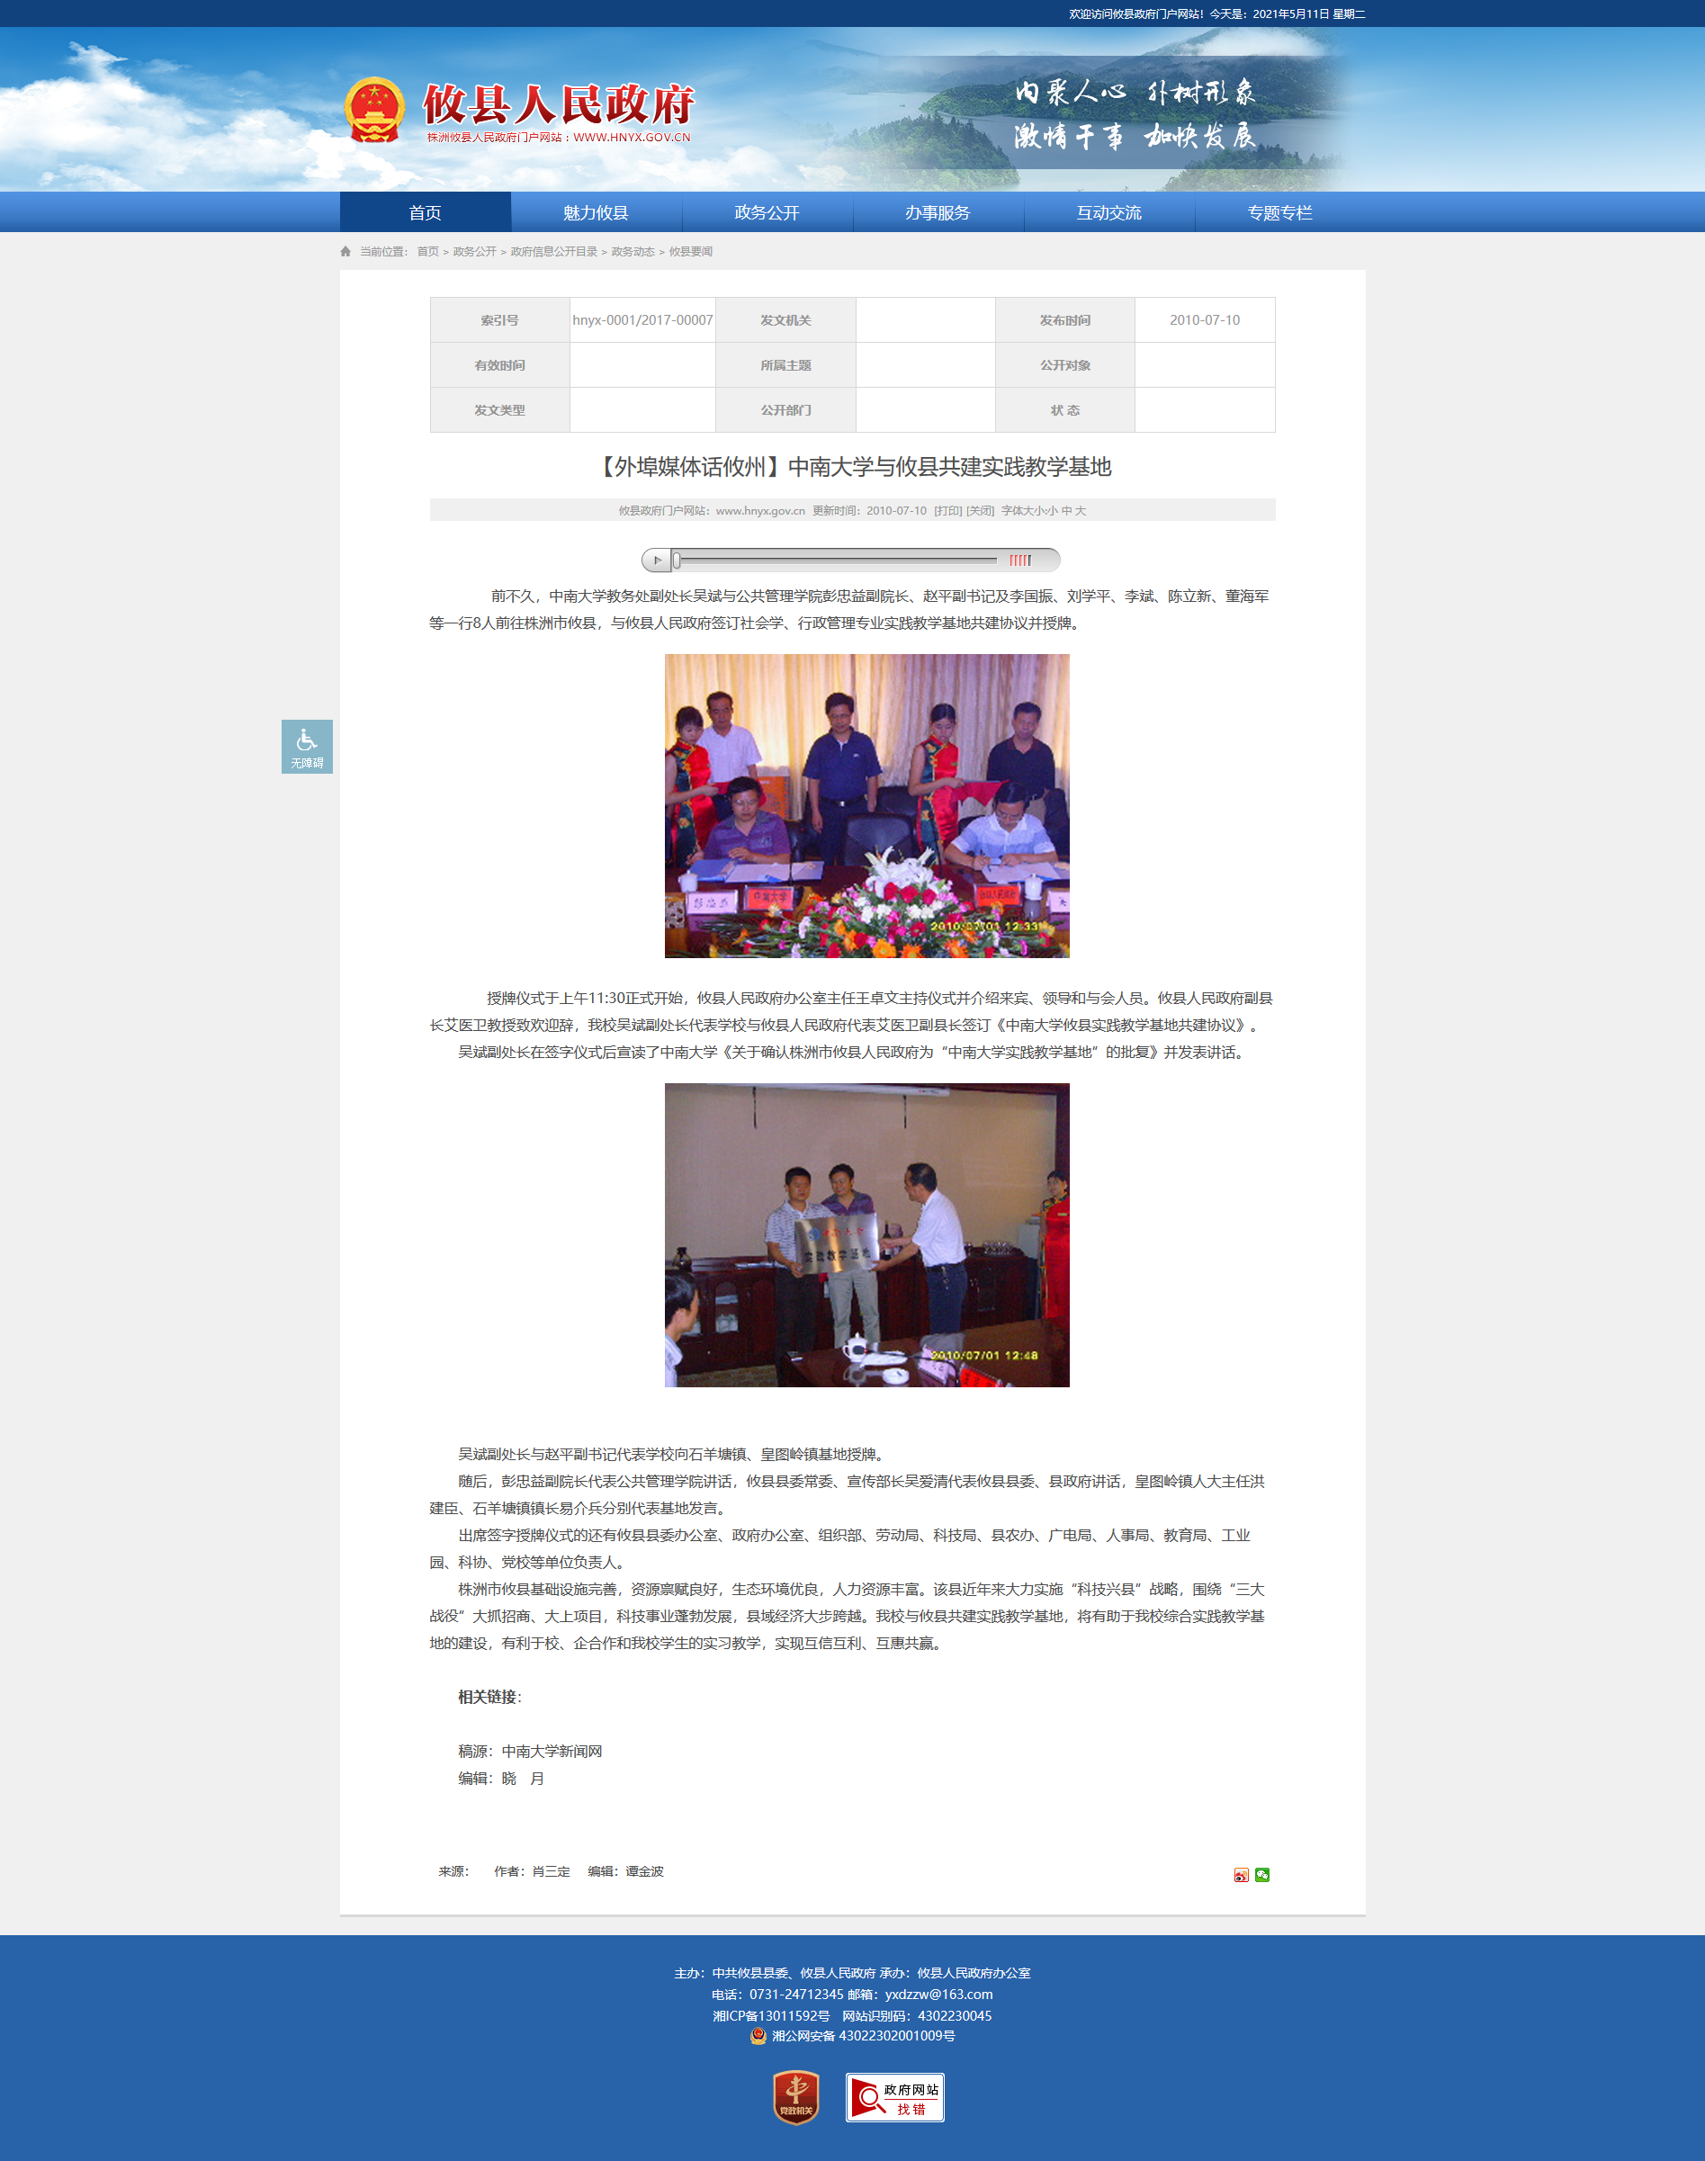
Task: Click the 攸县要闻 breadcrumb link
Action: coord(690,252)
